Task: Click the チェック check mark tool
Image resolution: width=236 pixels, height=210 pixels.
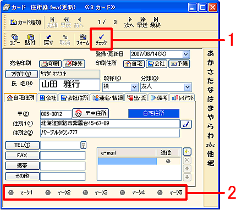Action: pyautogui.click(x=101, y=40)
